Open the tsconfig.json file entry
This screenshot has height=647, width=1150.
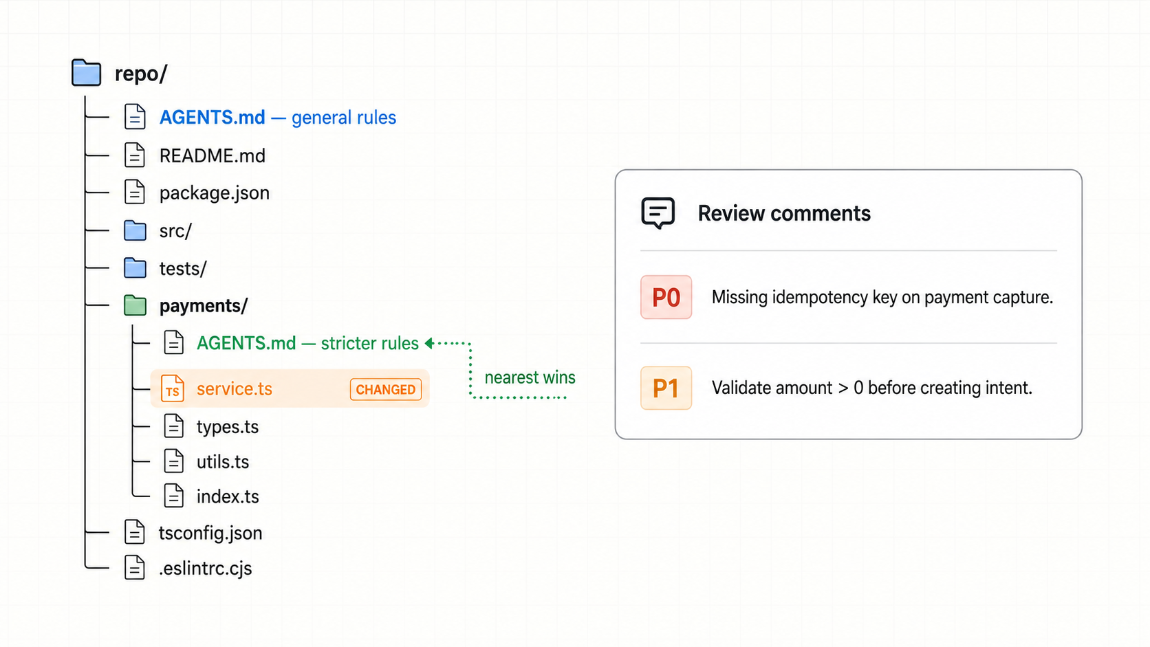coord(210,534)
